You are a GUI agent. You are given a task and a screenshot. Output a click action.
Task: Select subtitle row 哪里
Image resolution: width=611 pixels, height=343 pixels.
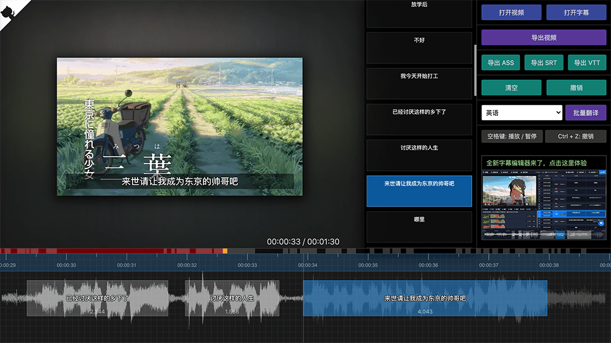[419, 227]
